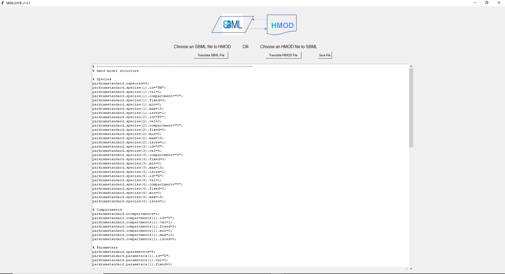Viewport: 505px width, 274px height.
Task: Click the line 'parameters(1).id="D";'
Action: pos(131,256)
